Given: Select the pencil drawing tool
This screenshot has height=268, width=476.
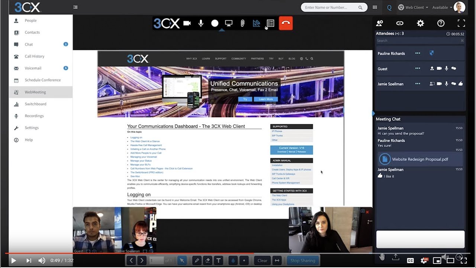Looking at the screenshot, I should [196, 261].
